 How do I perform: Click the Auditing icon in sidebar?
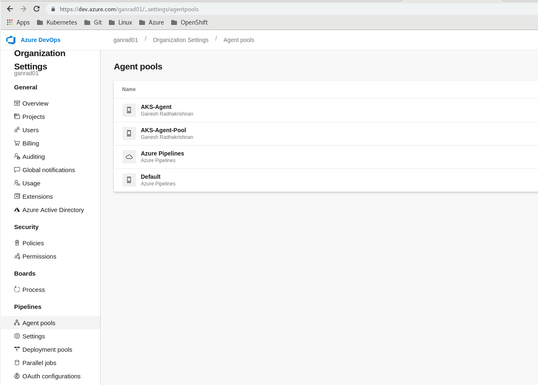click(x=17, y=156)
